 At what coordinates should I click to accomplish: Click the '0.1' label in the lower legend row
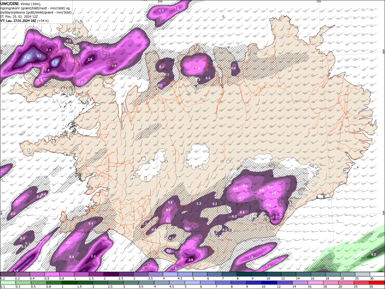pos(2,287)
